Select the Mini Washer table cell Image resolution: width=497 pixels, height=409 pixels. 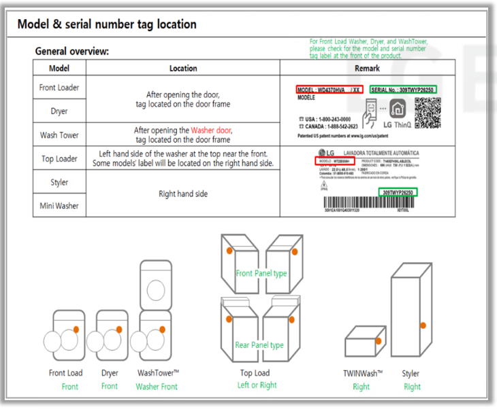[59, 206]
